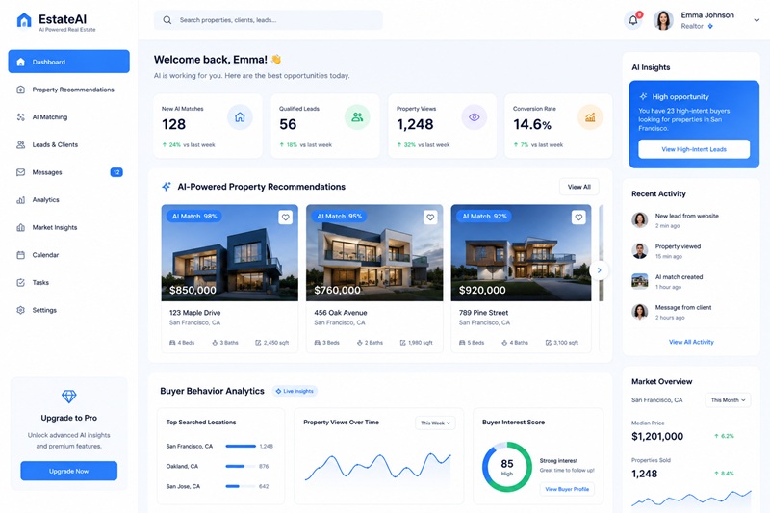Screen dimensions: 770x513
Task: Click the San Francisco, CA search bar
Action: point(241,447)
